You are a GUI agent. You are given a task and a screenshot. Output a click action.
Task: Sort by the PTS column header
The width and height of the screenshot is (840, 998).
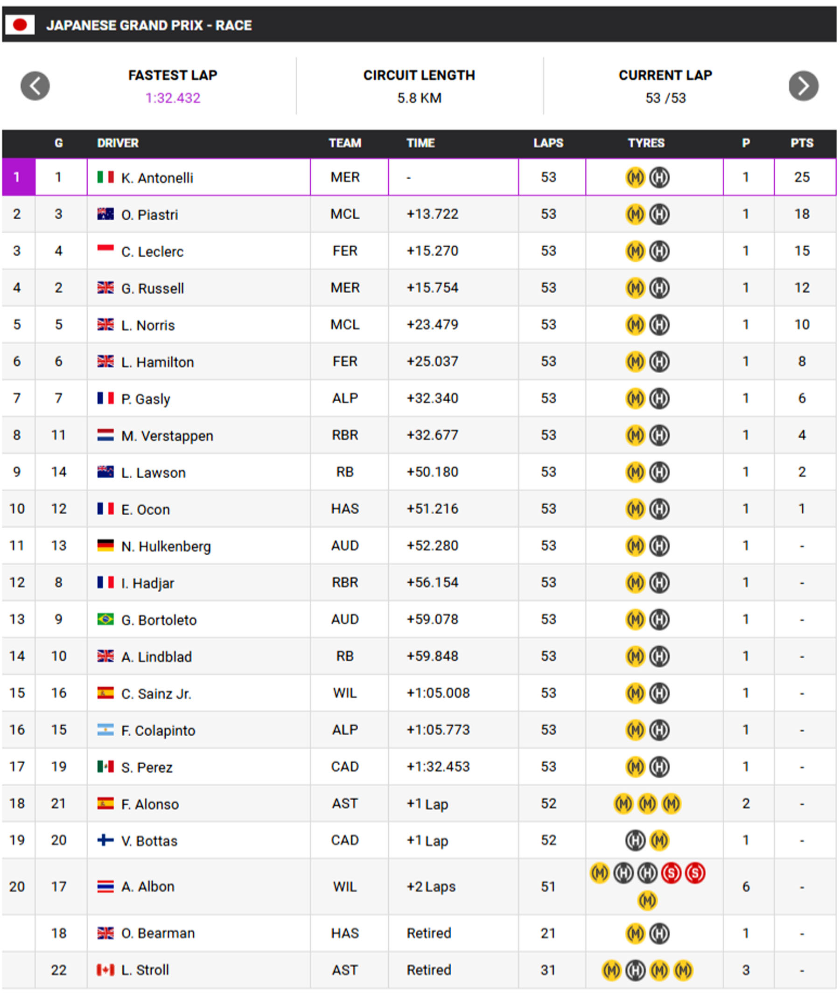[802, 143]
